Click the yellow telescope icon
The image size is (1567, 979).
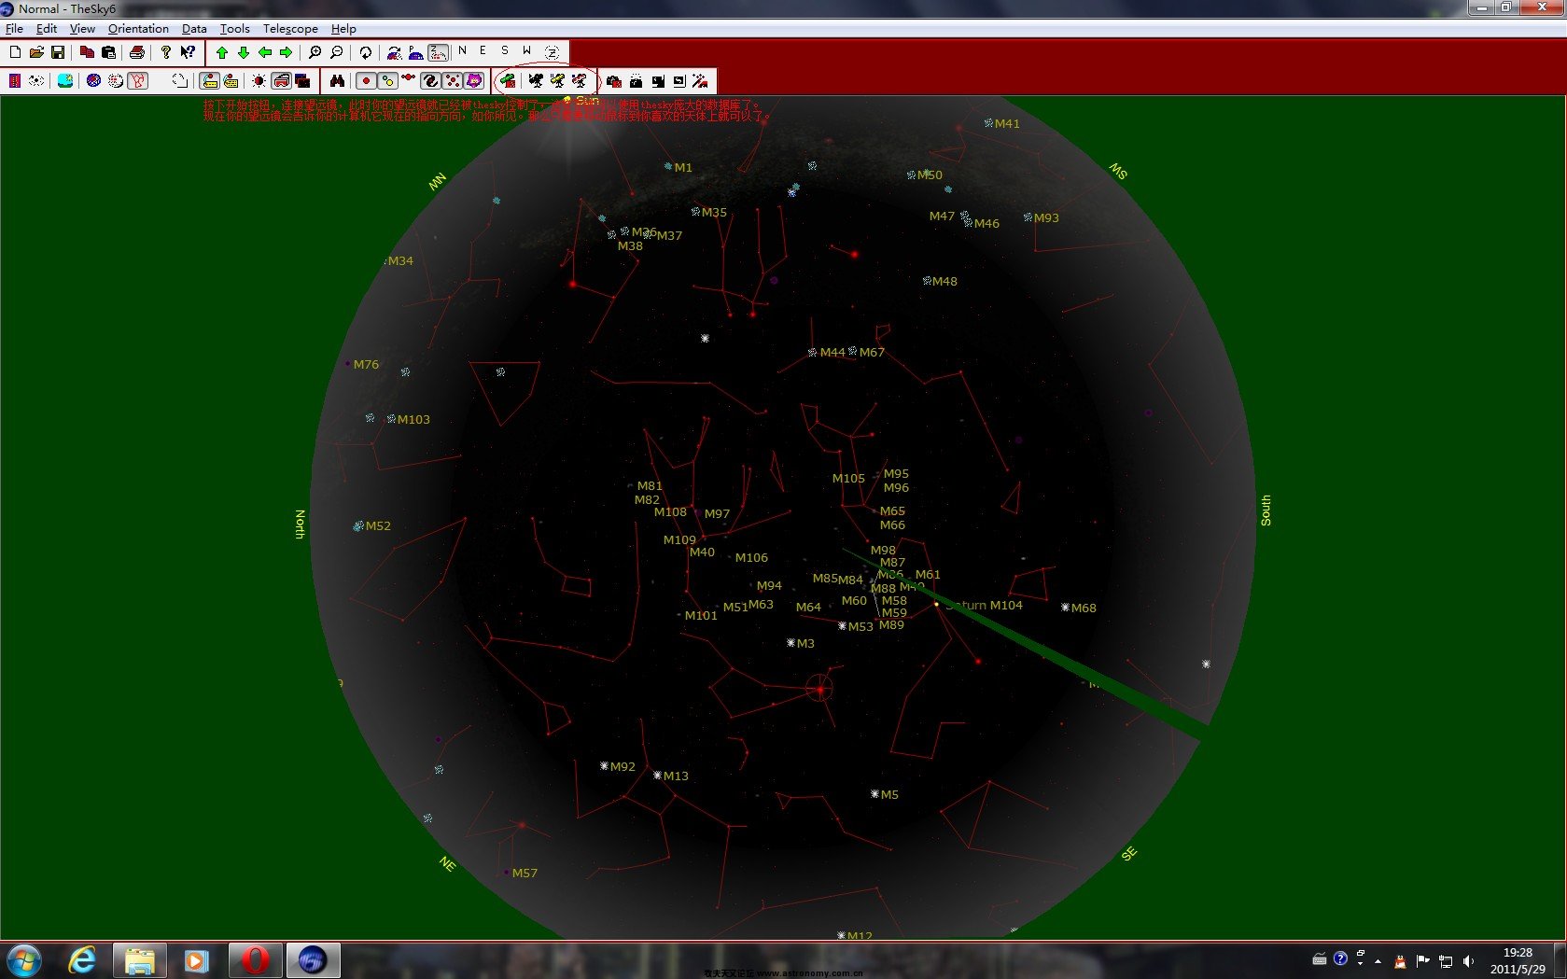click(557, 81)
